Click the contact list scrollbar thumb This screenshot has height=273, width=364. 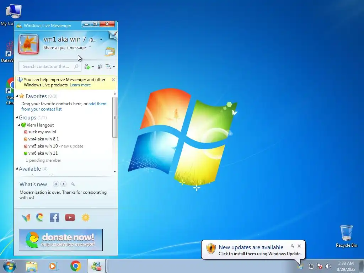pyautogui.click(x=115, y=117)
